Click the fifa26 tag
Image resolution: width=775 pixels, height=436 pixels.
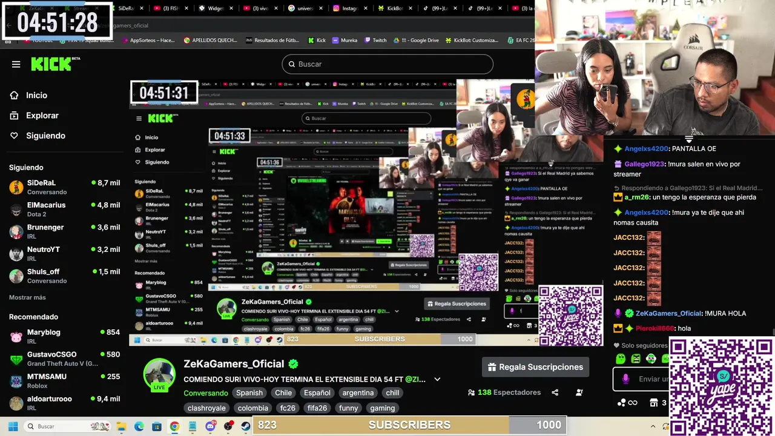click(317, 408)
